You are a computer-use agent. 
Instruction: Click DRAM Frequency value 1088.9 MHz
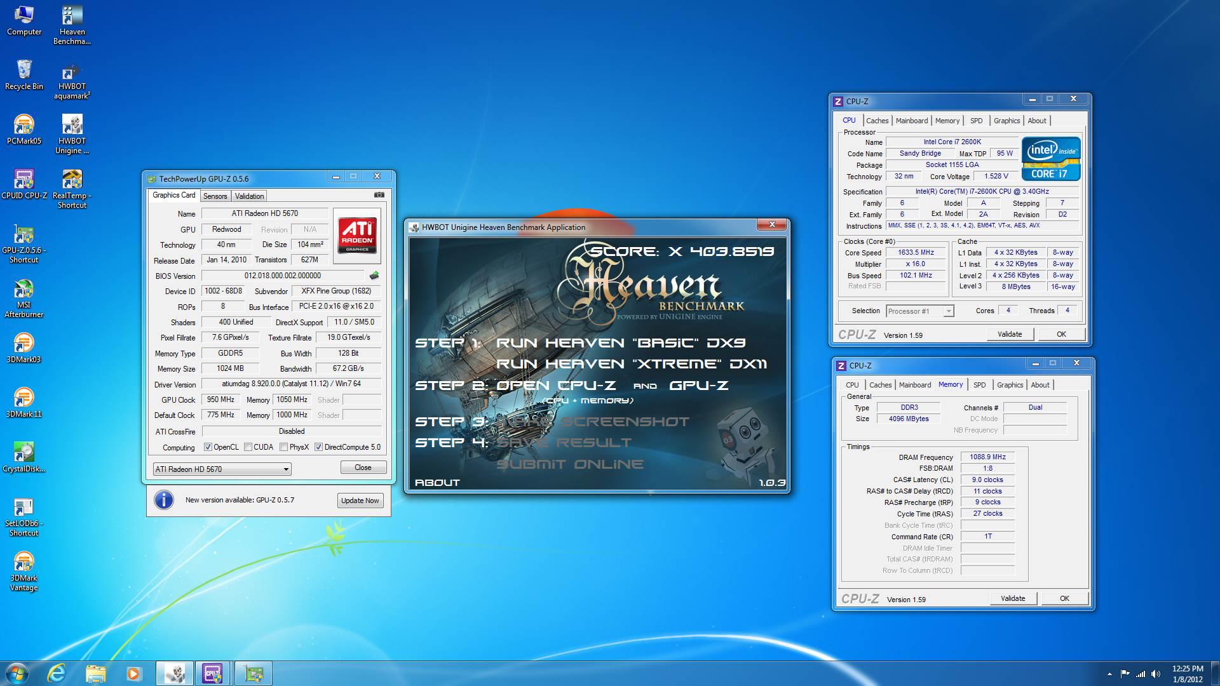coord(987,457)
